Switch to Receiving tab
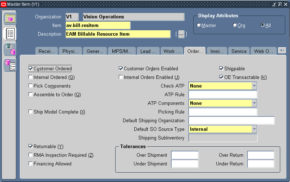290x182 pixels. 47,51
